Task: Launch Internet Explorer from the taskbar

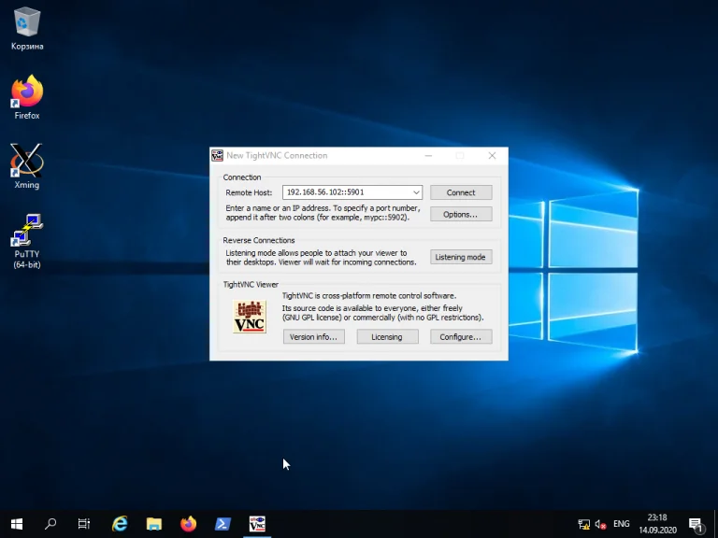Action: 120,524
